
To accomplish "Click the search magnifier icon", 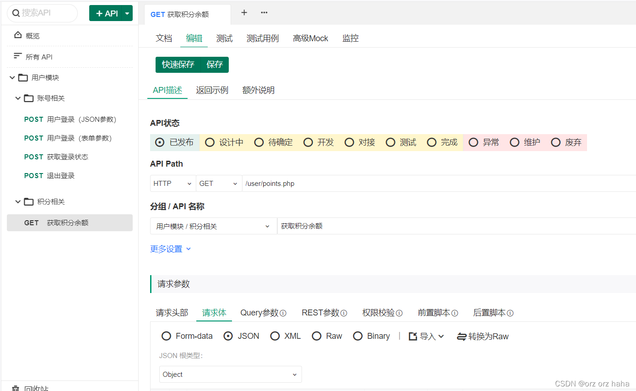I will click(16, 13).
